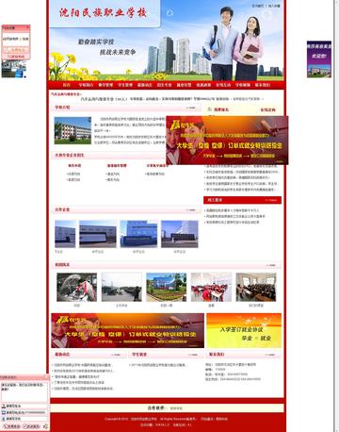Image resolution: width=339 pixels, height=432 pixels.
Task: Open the wide low gray building company photo
Action: click(98, 234)
